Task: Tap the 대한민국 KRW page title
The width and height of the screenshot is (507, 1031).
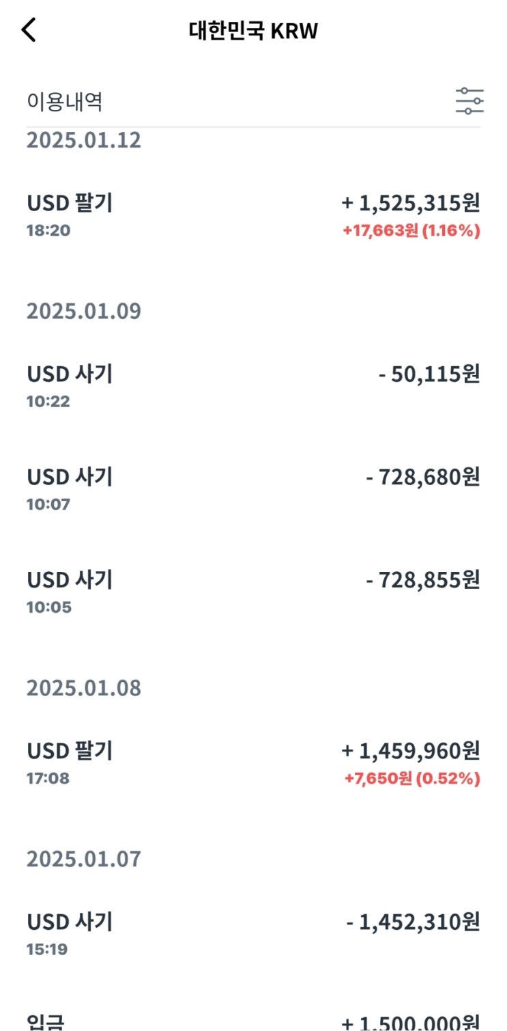Action: (253, 31)
